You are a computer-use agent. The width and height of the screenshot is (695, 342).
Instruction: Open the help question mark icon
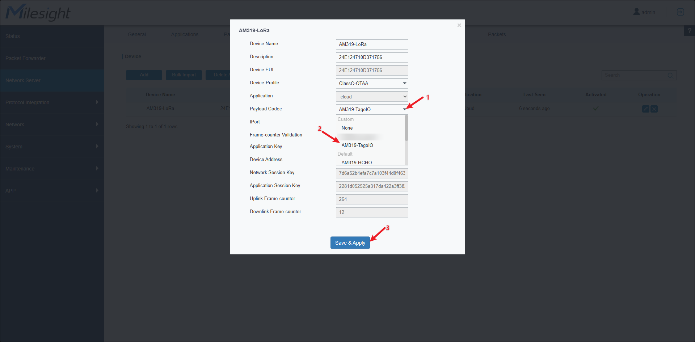(x=690, y=31)
